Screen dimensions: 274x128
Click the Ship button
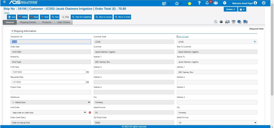65,17
